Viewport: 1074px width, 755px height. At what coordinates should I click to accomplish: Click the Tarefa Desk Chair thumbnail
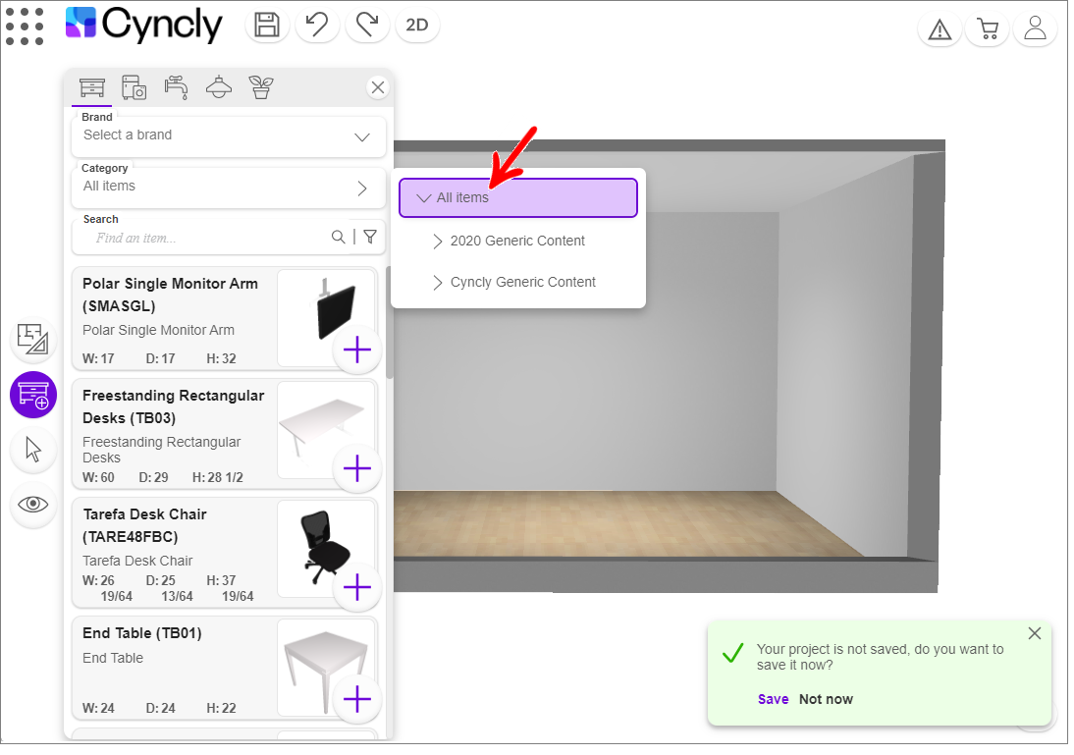pyautogui.click(x=327, y=548)
